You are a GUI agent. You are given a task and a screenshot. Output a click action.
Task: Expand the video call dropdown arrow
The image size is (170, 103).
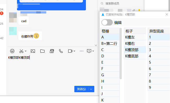point(74,51)
